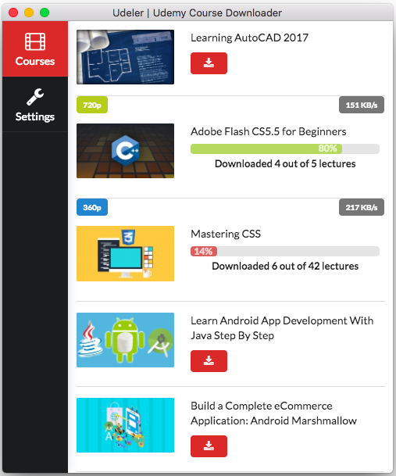Select the Learning AutoCAD 2017 blueprint thumbnail
This screenshot has width=396, height=476.
(125, 57)
